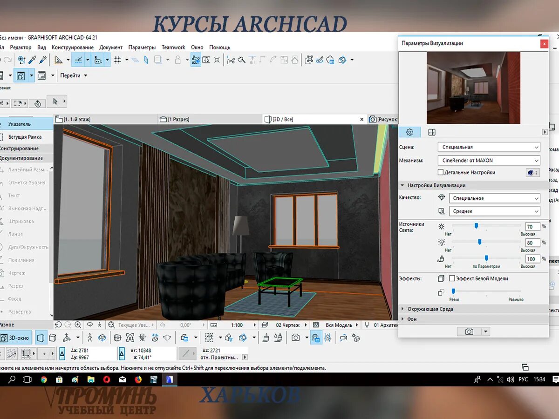
Task: Adjust the surface illumination slider at 100
Action: point(486,258)
